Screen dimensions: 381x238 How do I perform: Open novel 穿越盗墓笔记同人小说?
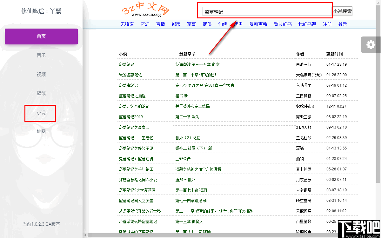click(138, 180)
